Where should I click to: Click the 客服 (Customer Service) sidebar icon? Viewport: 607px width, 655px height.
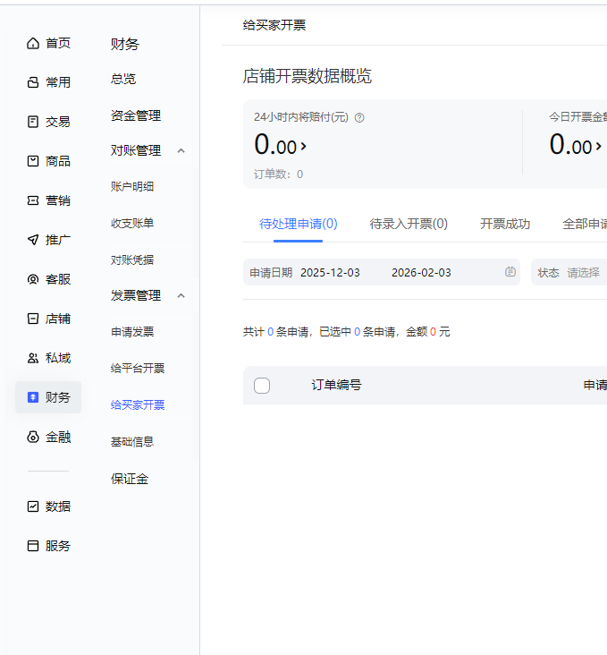click(33, 279)
